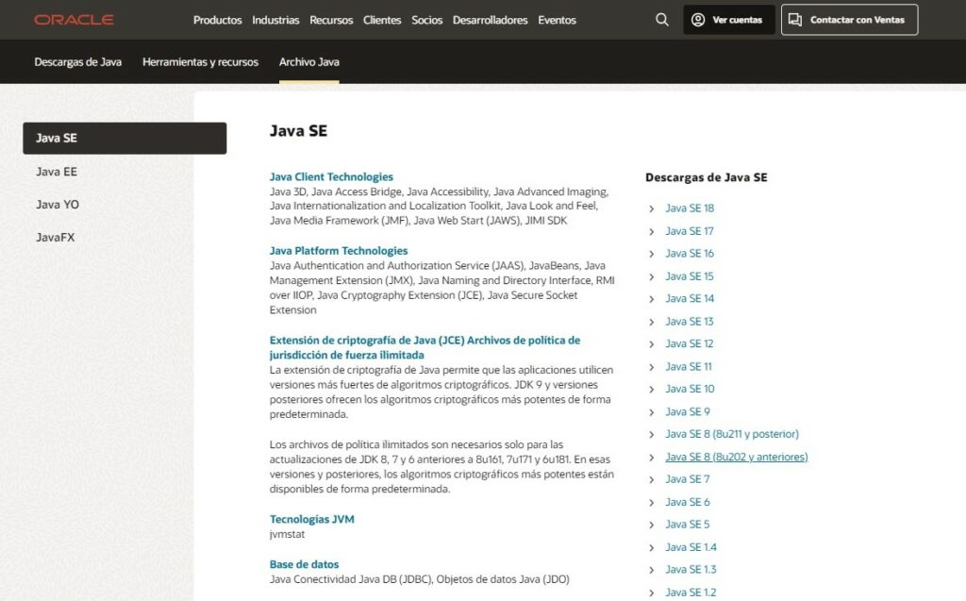Click the Java SE 16 link
This screenshot has width=966, height=601.
click(x=690, y=254)
